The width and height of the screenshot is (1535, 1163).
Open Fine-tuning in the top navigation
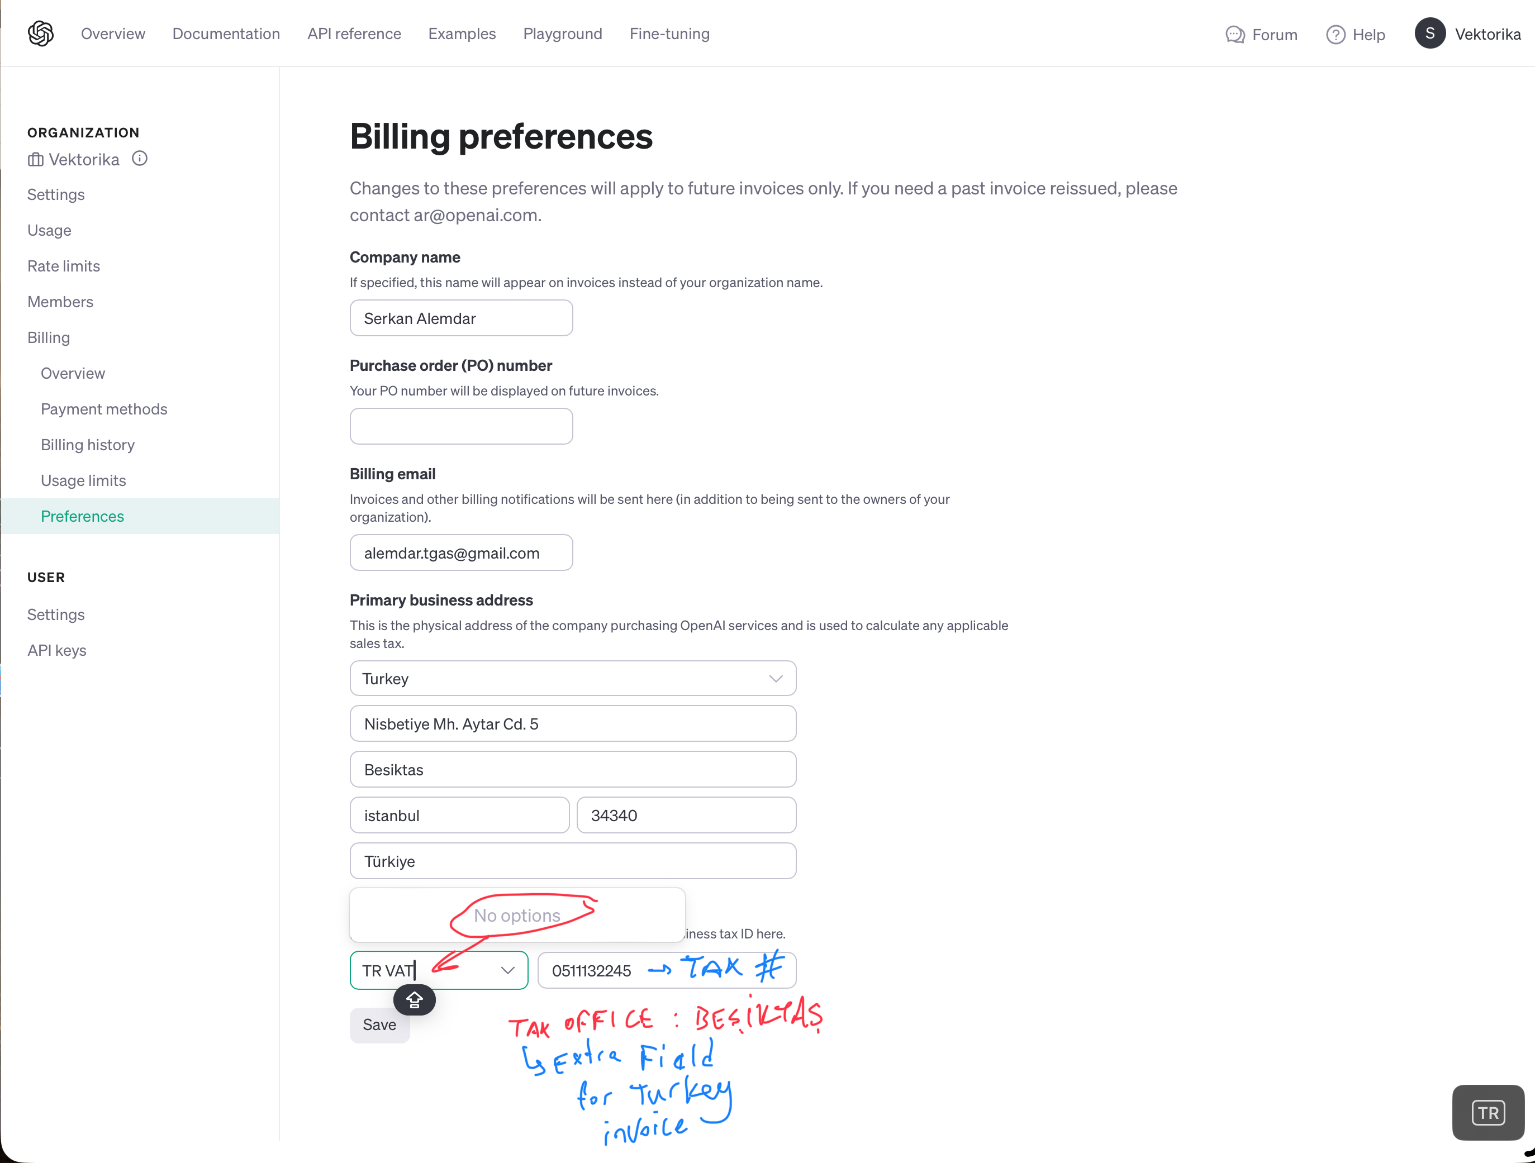[x=669, y=34]
